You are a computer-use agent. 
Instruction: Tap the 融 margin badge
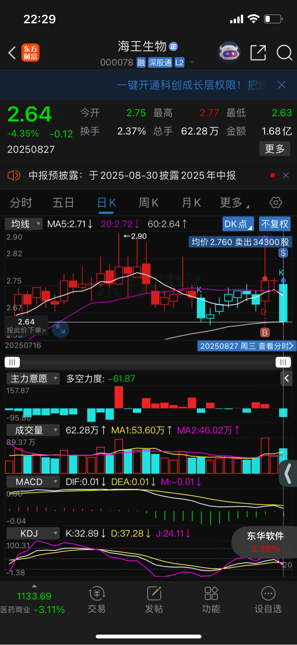tap(141, 62)
